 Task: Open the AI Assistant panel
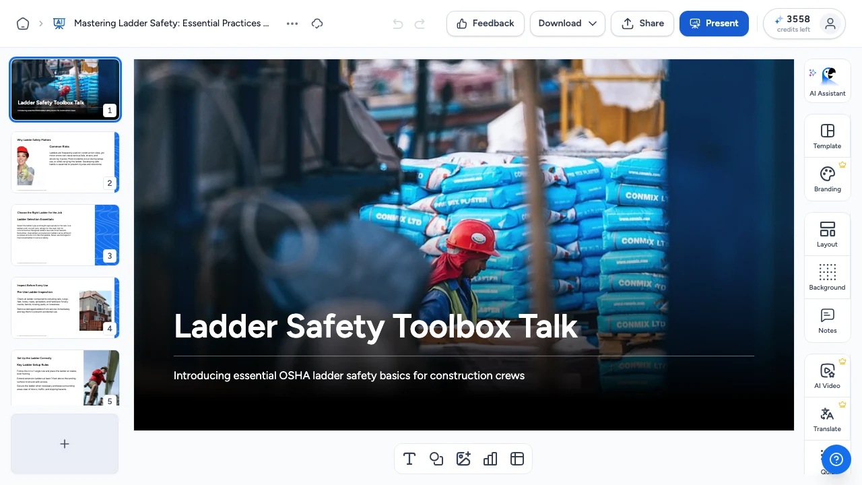(828, 81)
